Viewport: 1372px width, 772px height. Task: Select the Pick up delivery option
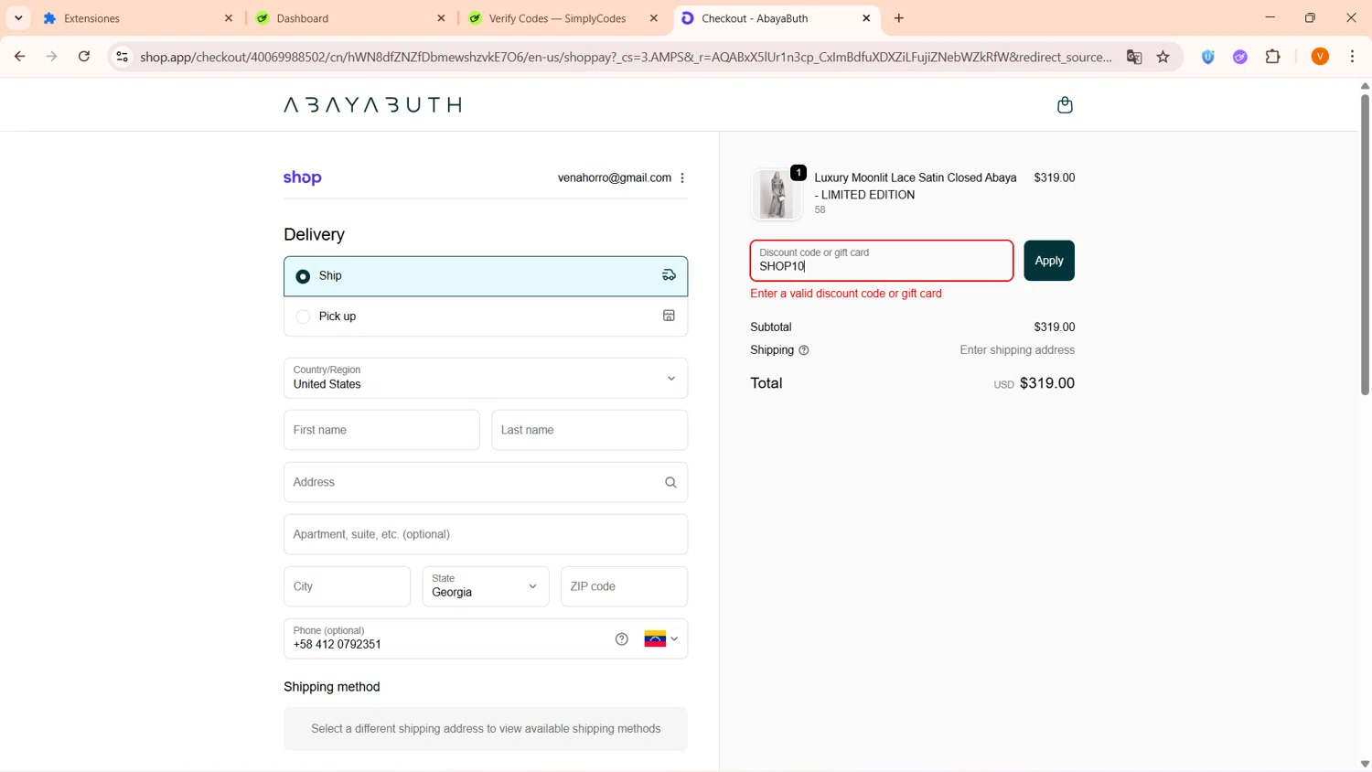point(486,316)
